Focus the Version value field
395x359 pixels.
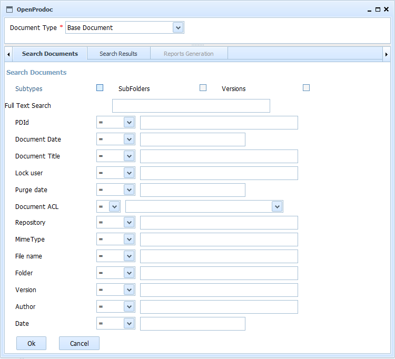point(219,290)
